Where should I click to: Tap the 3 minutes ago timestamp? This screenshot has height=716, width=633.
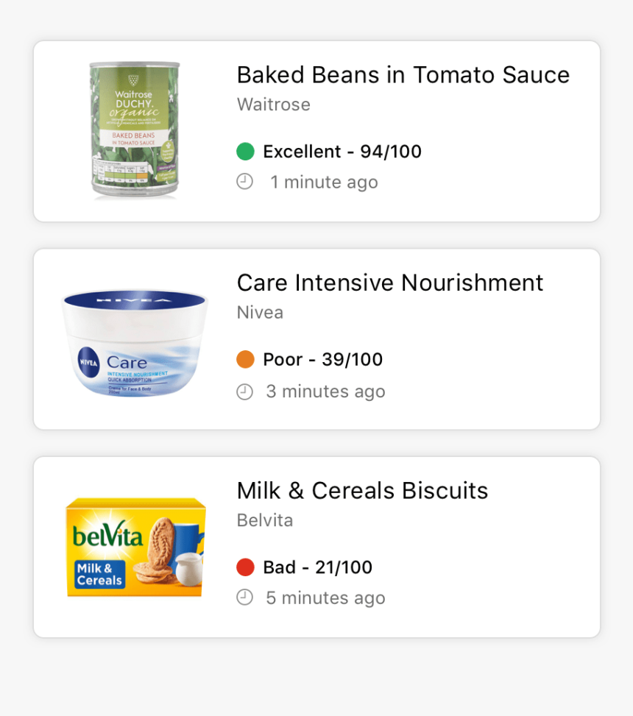pos(325,391)
